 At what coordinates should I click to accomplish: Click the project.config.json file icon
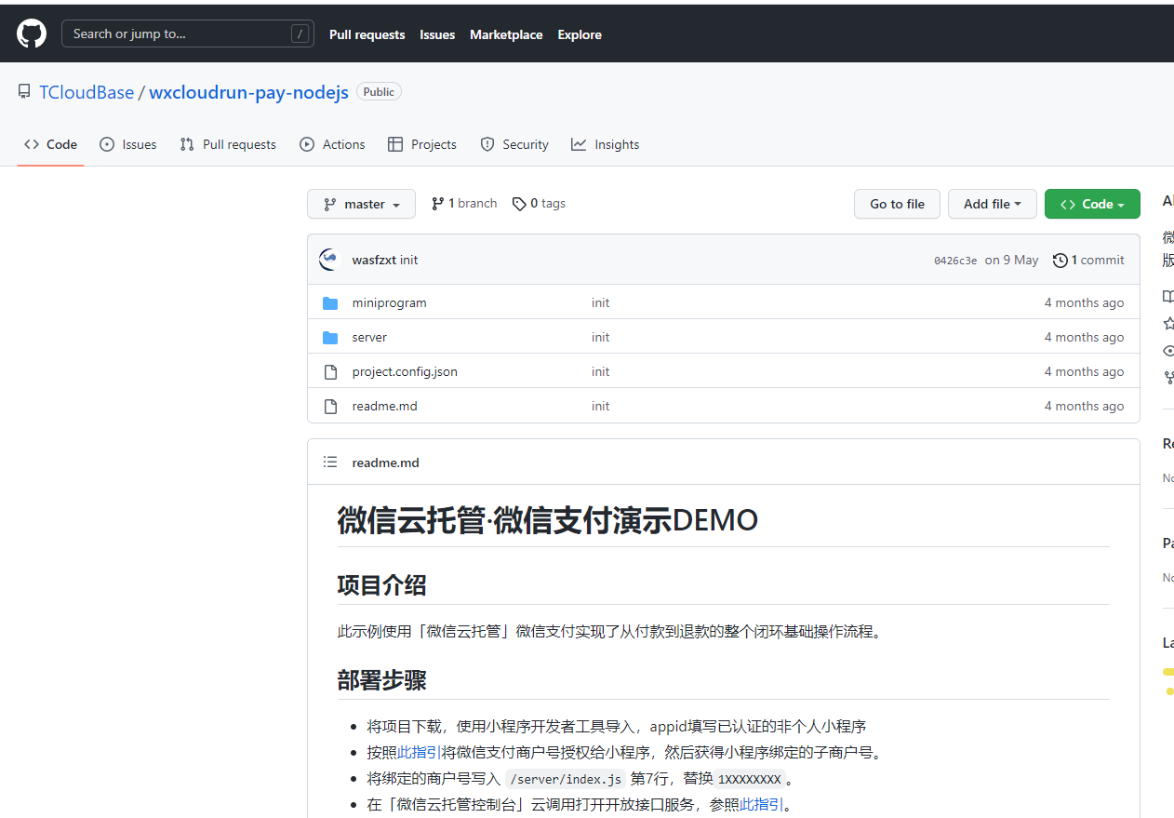point(330,372)
